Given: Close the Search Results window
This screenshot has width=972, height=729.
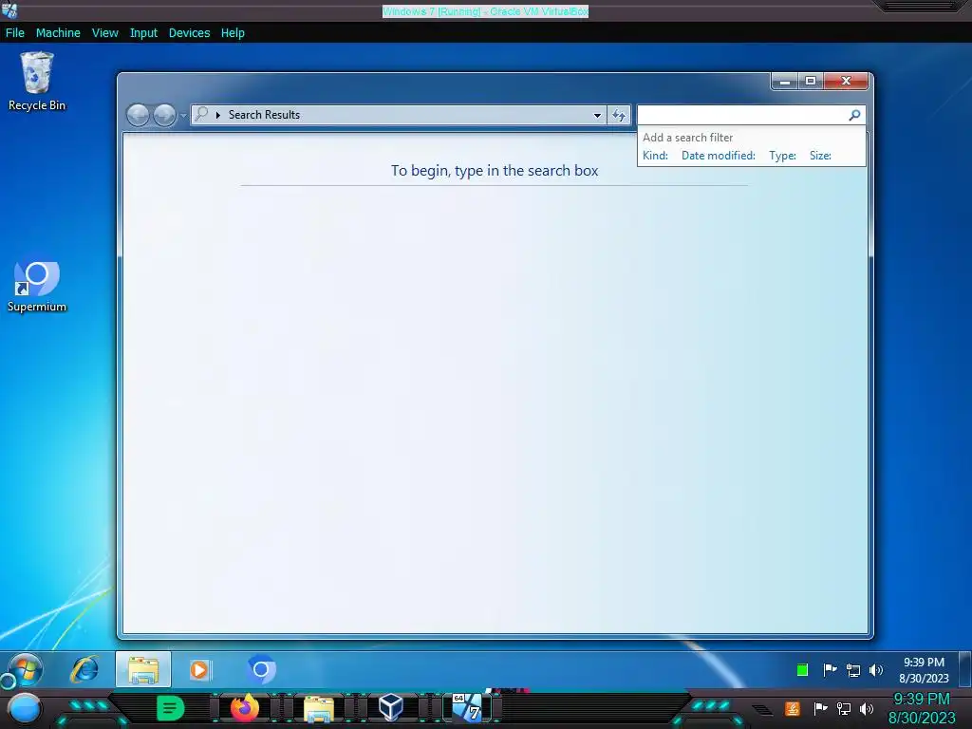Looking at the screenshot, I should (x=846, y=82).
